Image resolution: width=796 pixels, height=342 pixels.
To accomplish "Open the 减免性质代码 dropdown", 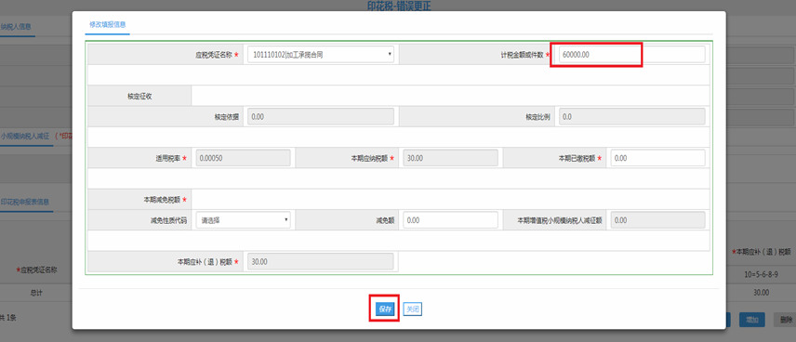I will (x=243, y=220).
